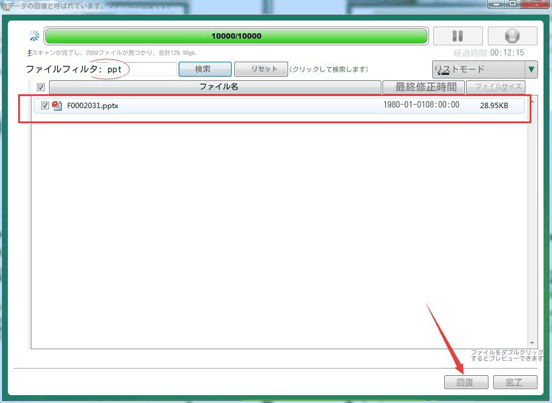This screenshot has height=403, width=552.
Task: Click the spinning scan indicator icon
Action: coord(34,36)
